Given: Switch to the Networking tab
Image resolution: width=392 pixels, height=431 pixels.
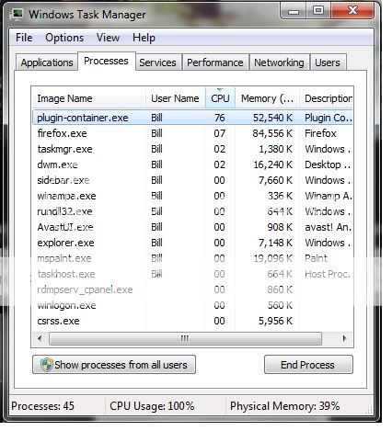Looking at the screenshot, I should [279, 62].
